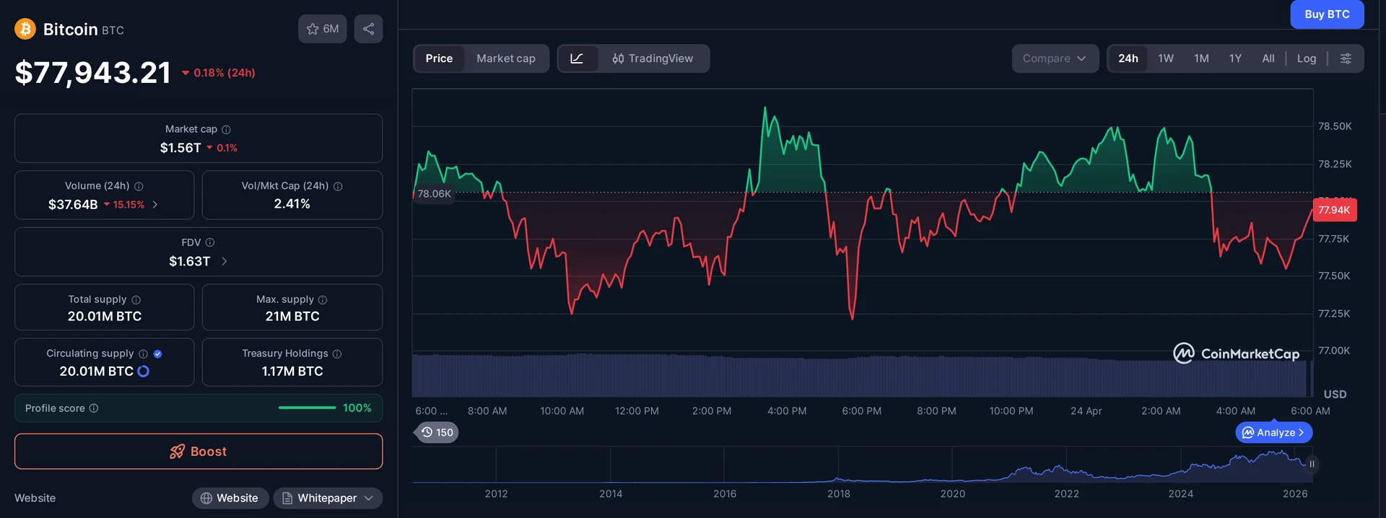Expand the Whitepaper dropdown
Viewport: 1386px width, 518px height.
[328, 498]
